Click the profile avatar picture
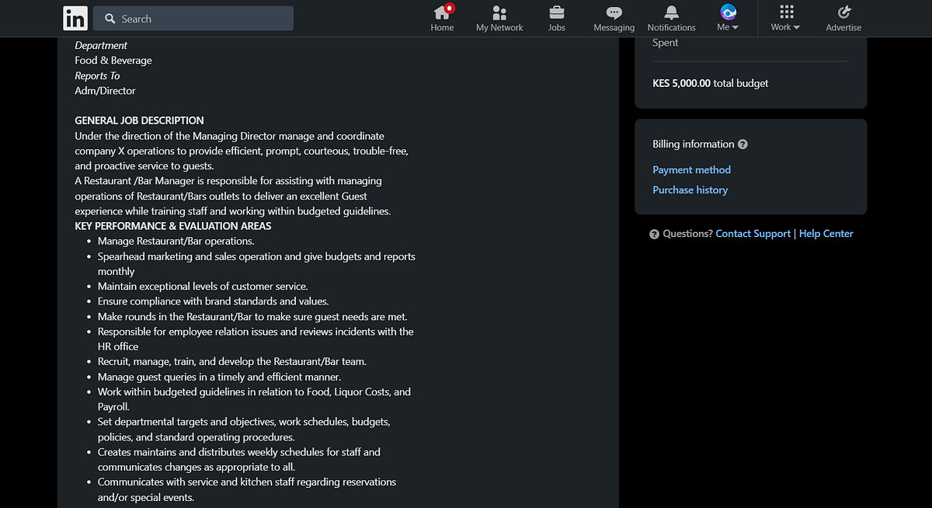The height and width of the screenshot is (508, 932). point(729,12)
